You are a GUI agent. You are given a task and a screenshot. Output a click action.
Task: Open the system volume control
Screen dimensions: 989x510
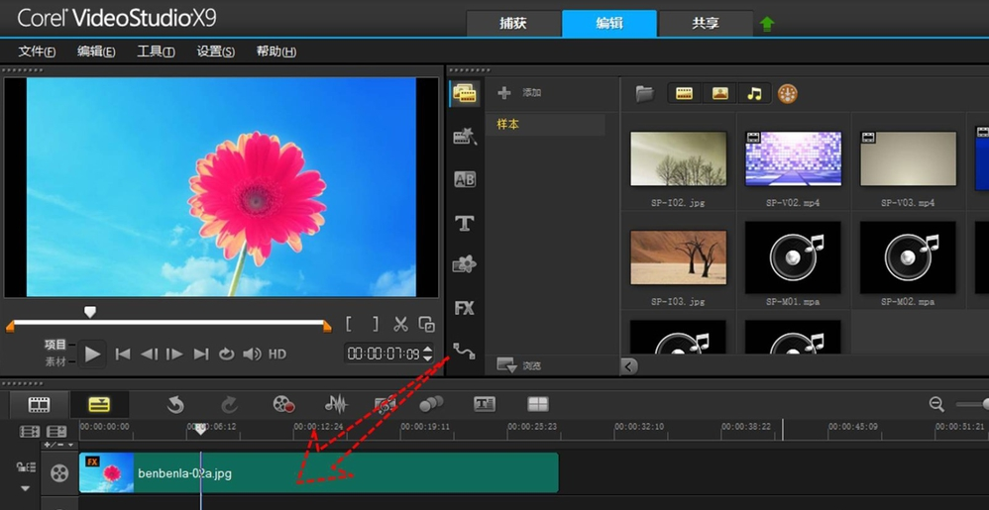[x=253, y=355]
